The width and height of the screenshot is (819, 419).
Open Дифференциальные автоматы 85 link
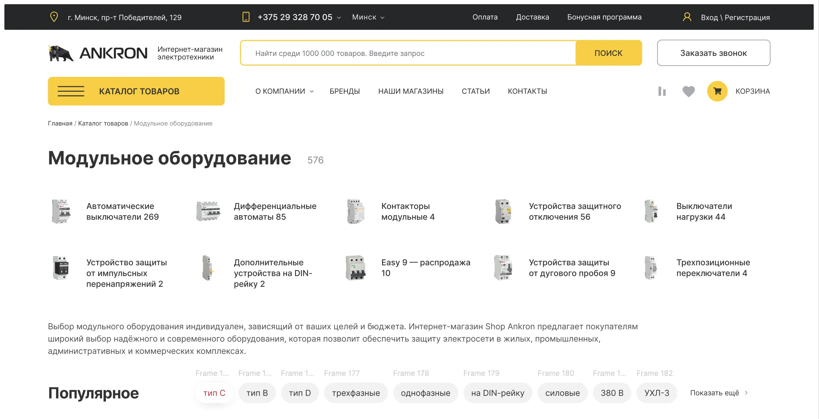point(275,212)
